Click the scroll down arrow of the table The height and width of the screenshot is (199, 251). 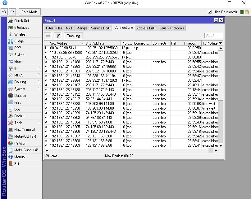(221, 145)
